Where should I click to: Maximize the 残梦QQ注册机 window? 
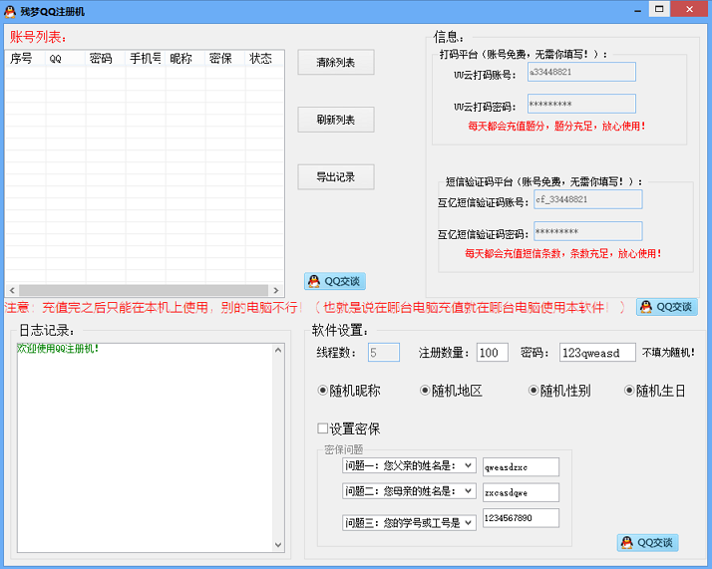tap(659, 9)
